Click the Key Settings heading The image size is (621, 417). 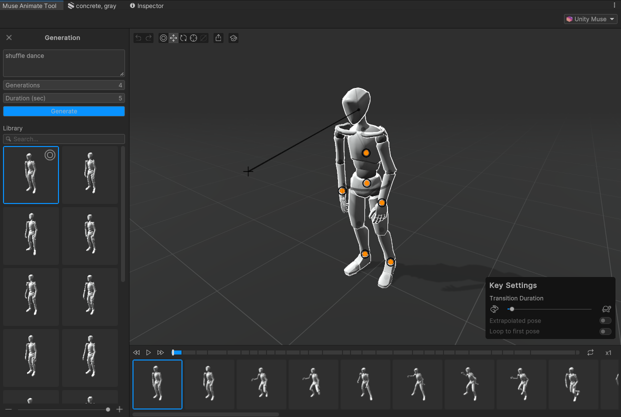pyautogui.click(x=513, y=285)
